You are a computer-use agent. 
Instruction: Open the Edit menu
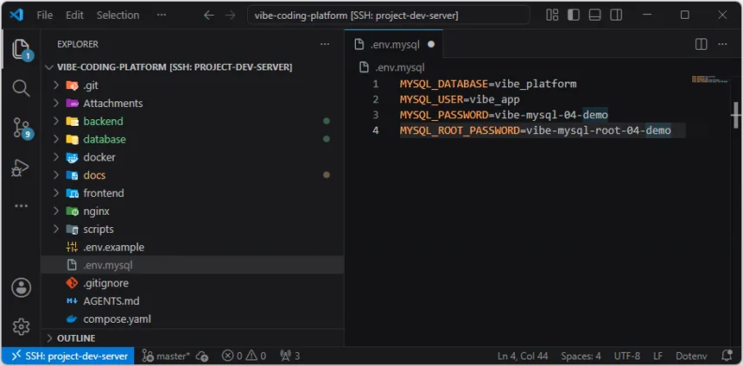coord(74,16)
